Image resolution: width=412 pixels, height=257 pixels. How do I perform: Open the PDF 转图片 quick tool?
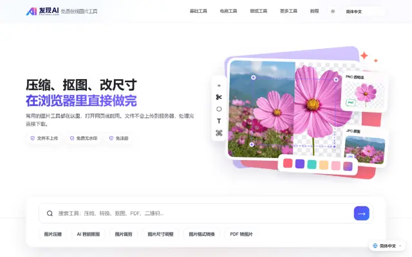[241, 234]
